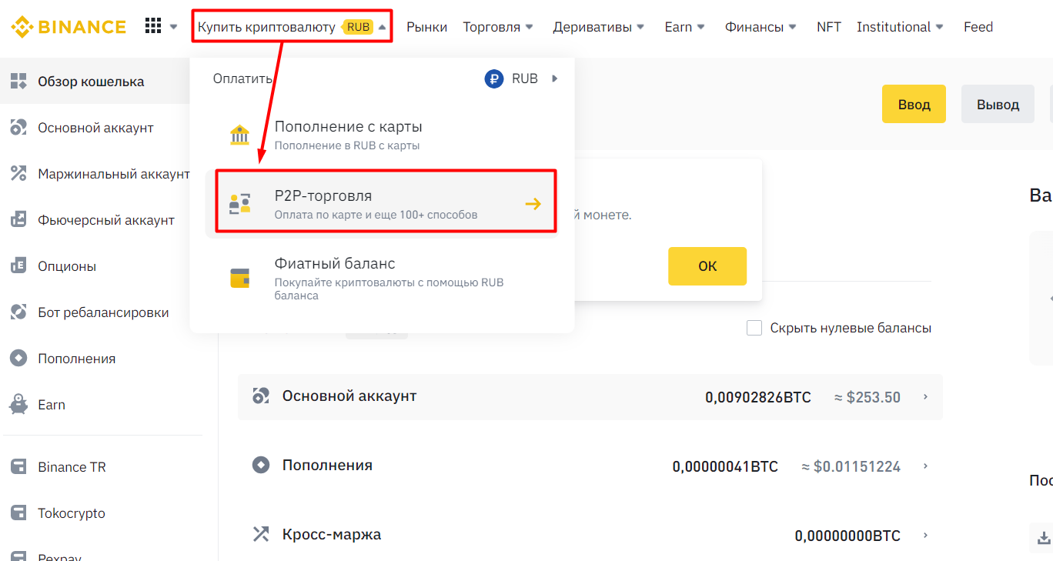Open Маржинальный аккаунт via its percent icon

[18, 174]
